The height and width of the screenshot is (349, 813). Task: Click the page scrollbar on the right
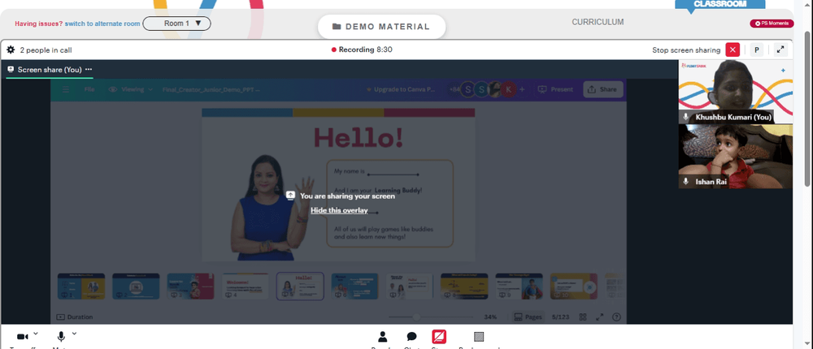click(808, 108)
